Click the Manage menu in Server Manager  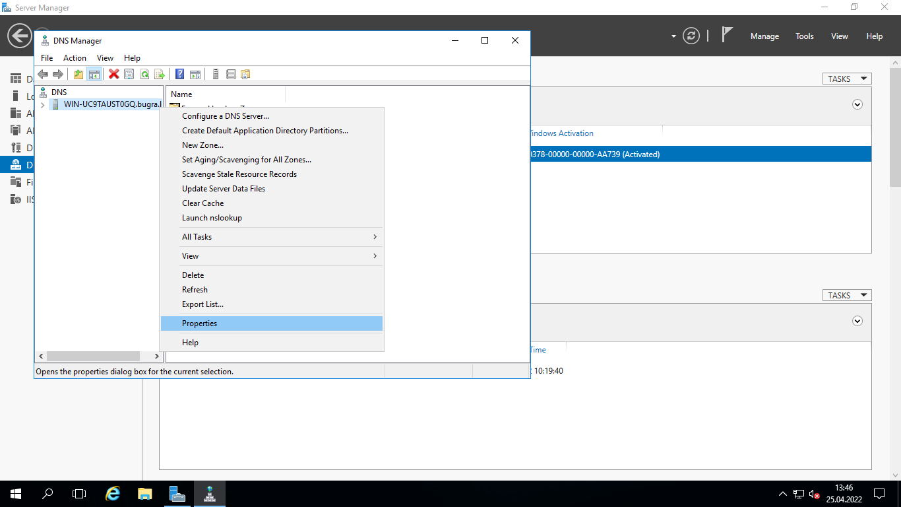(x=764, y=36)
